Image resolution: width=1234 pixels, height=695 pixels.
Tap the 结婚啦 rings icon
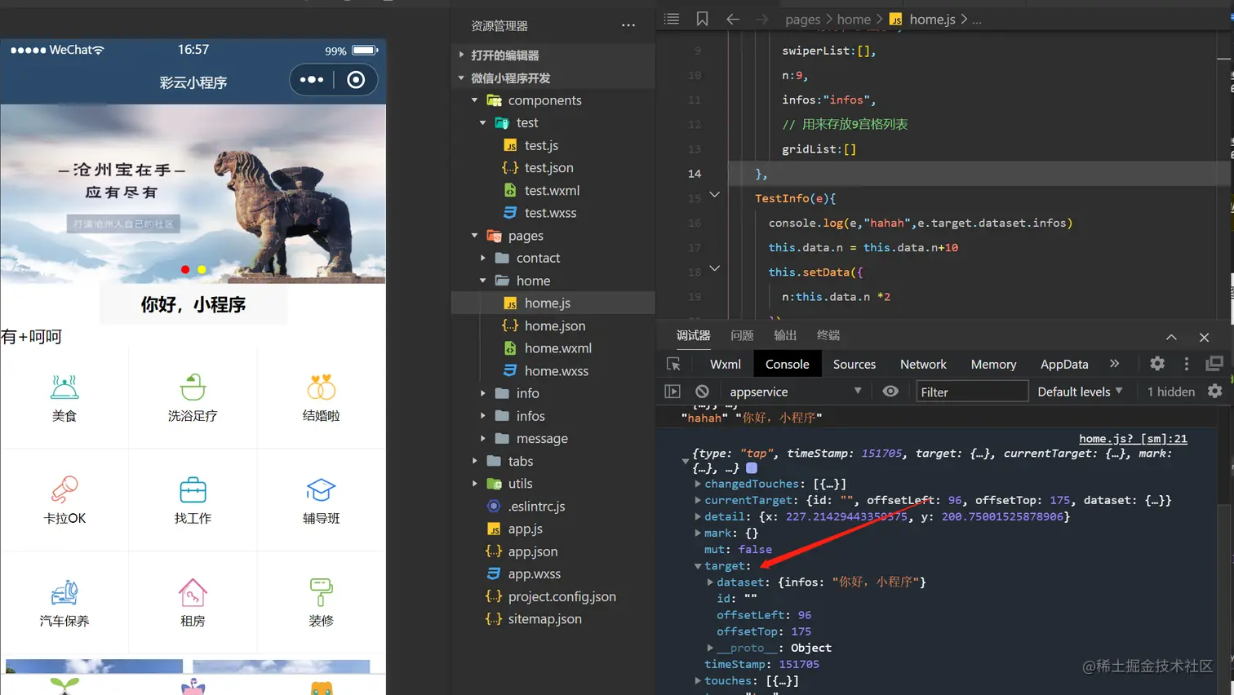point(322,387)
